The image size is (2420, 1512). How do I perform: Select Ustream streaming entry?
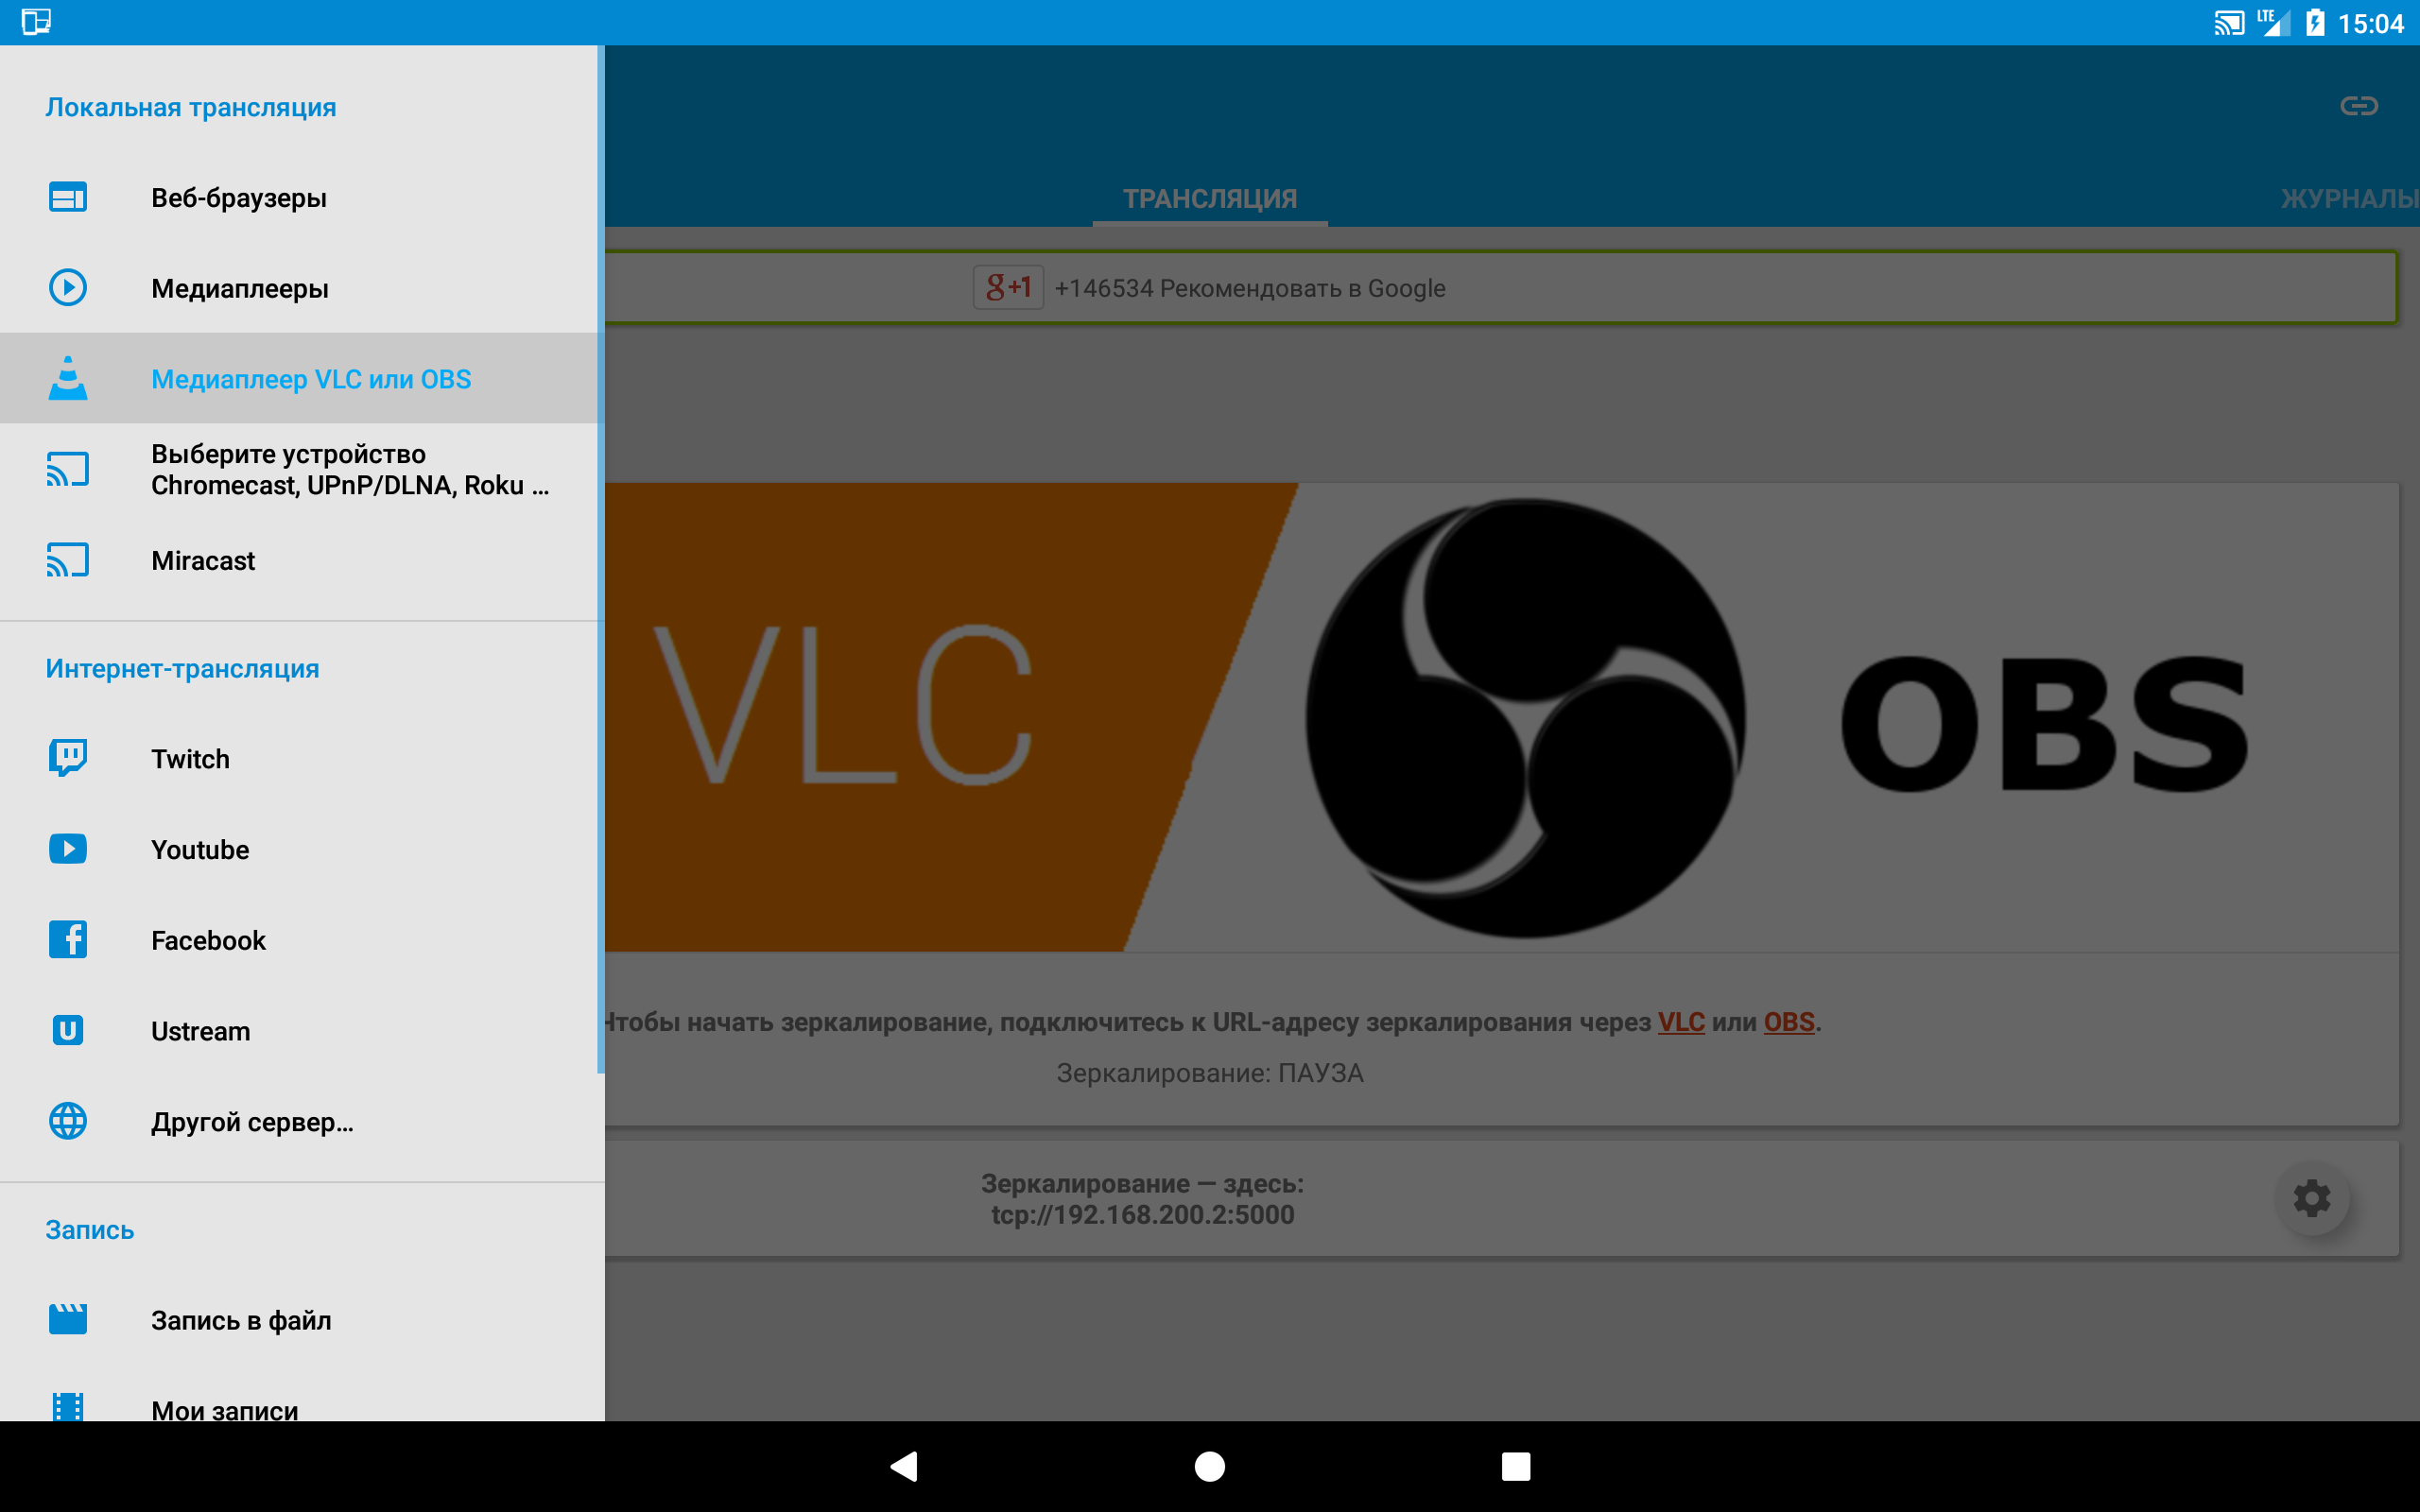coord(300,1031)
